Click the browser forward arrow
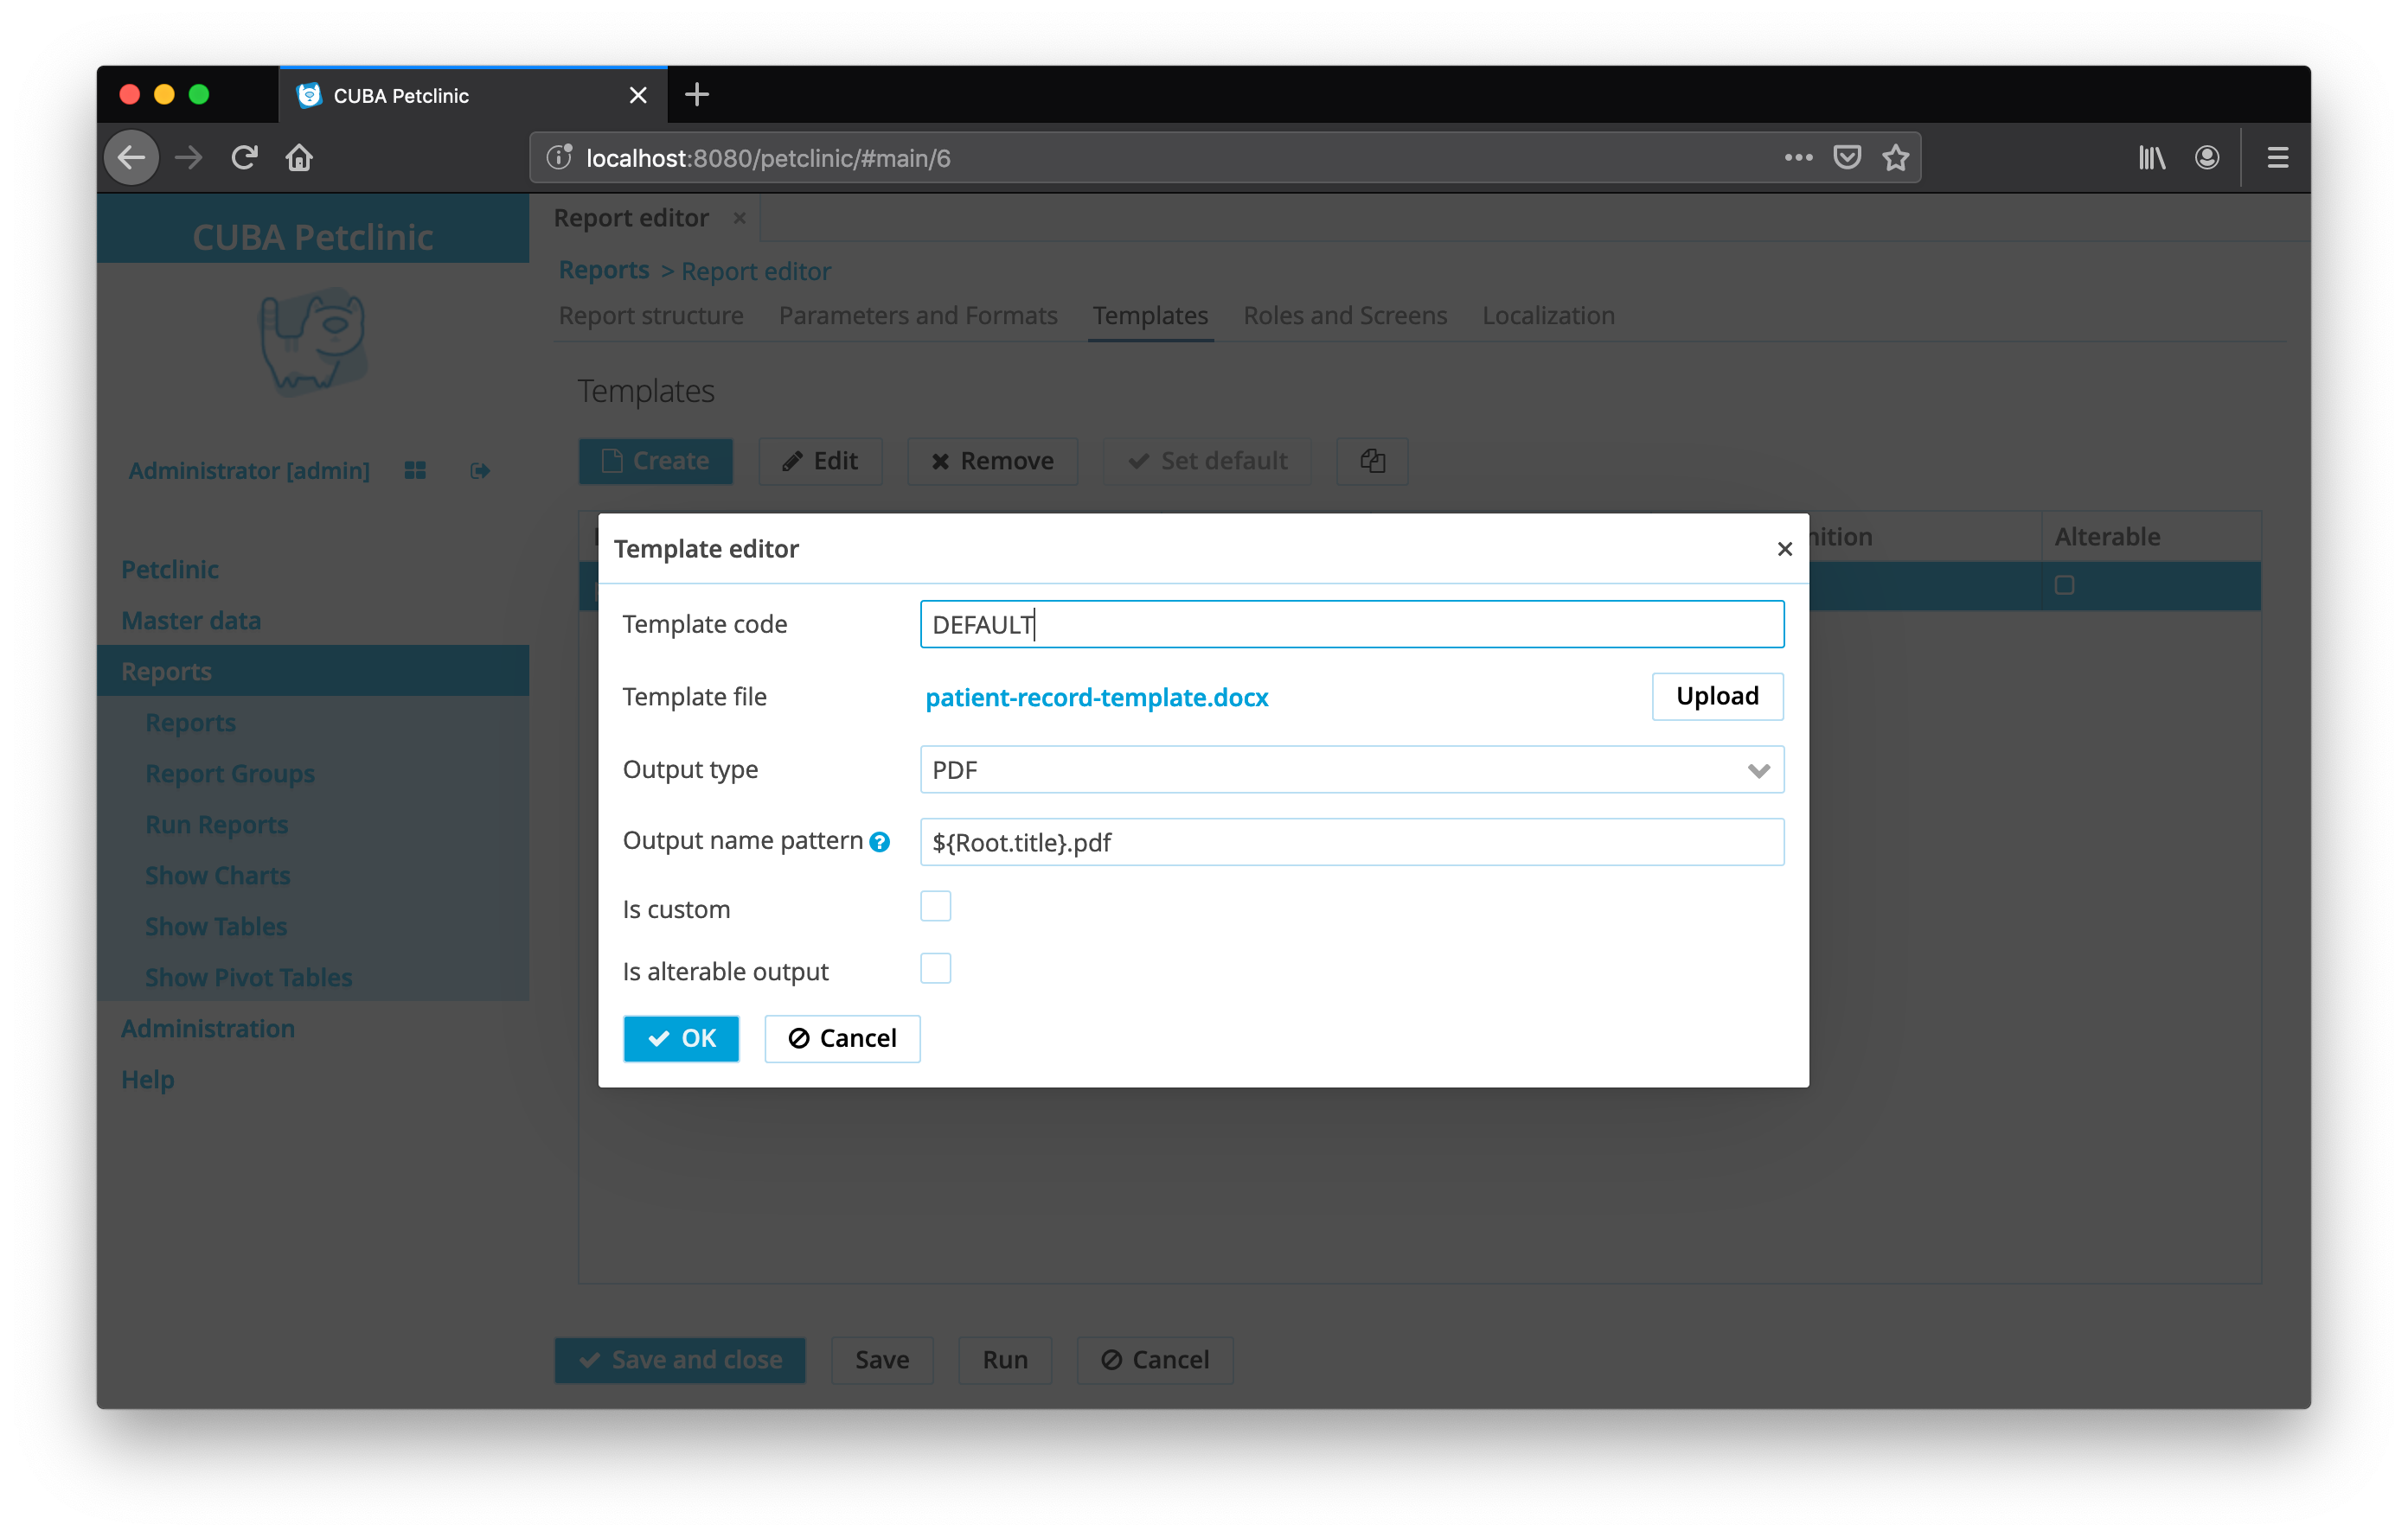Image resolution: width=2408 pixels, height=1537 pixels. (188, 158)
